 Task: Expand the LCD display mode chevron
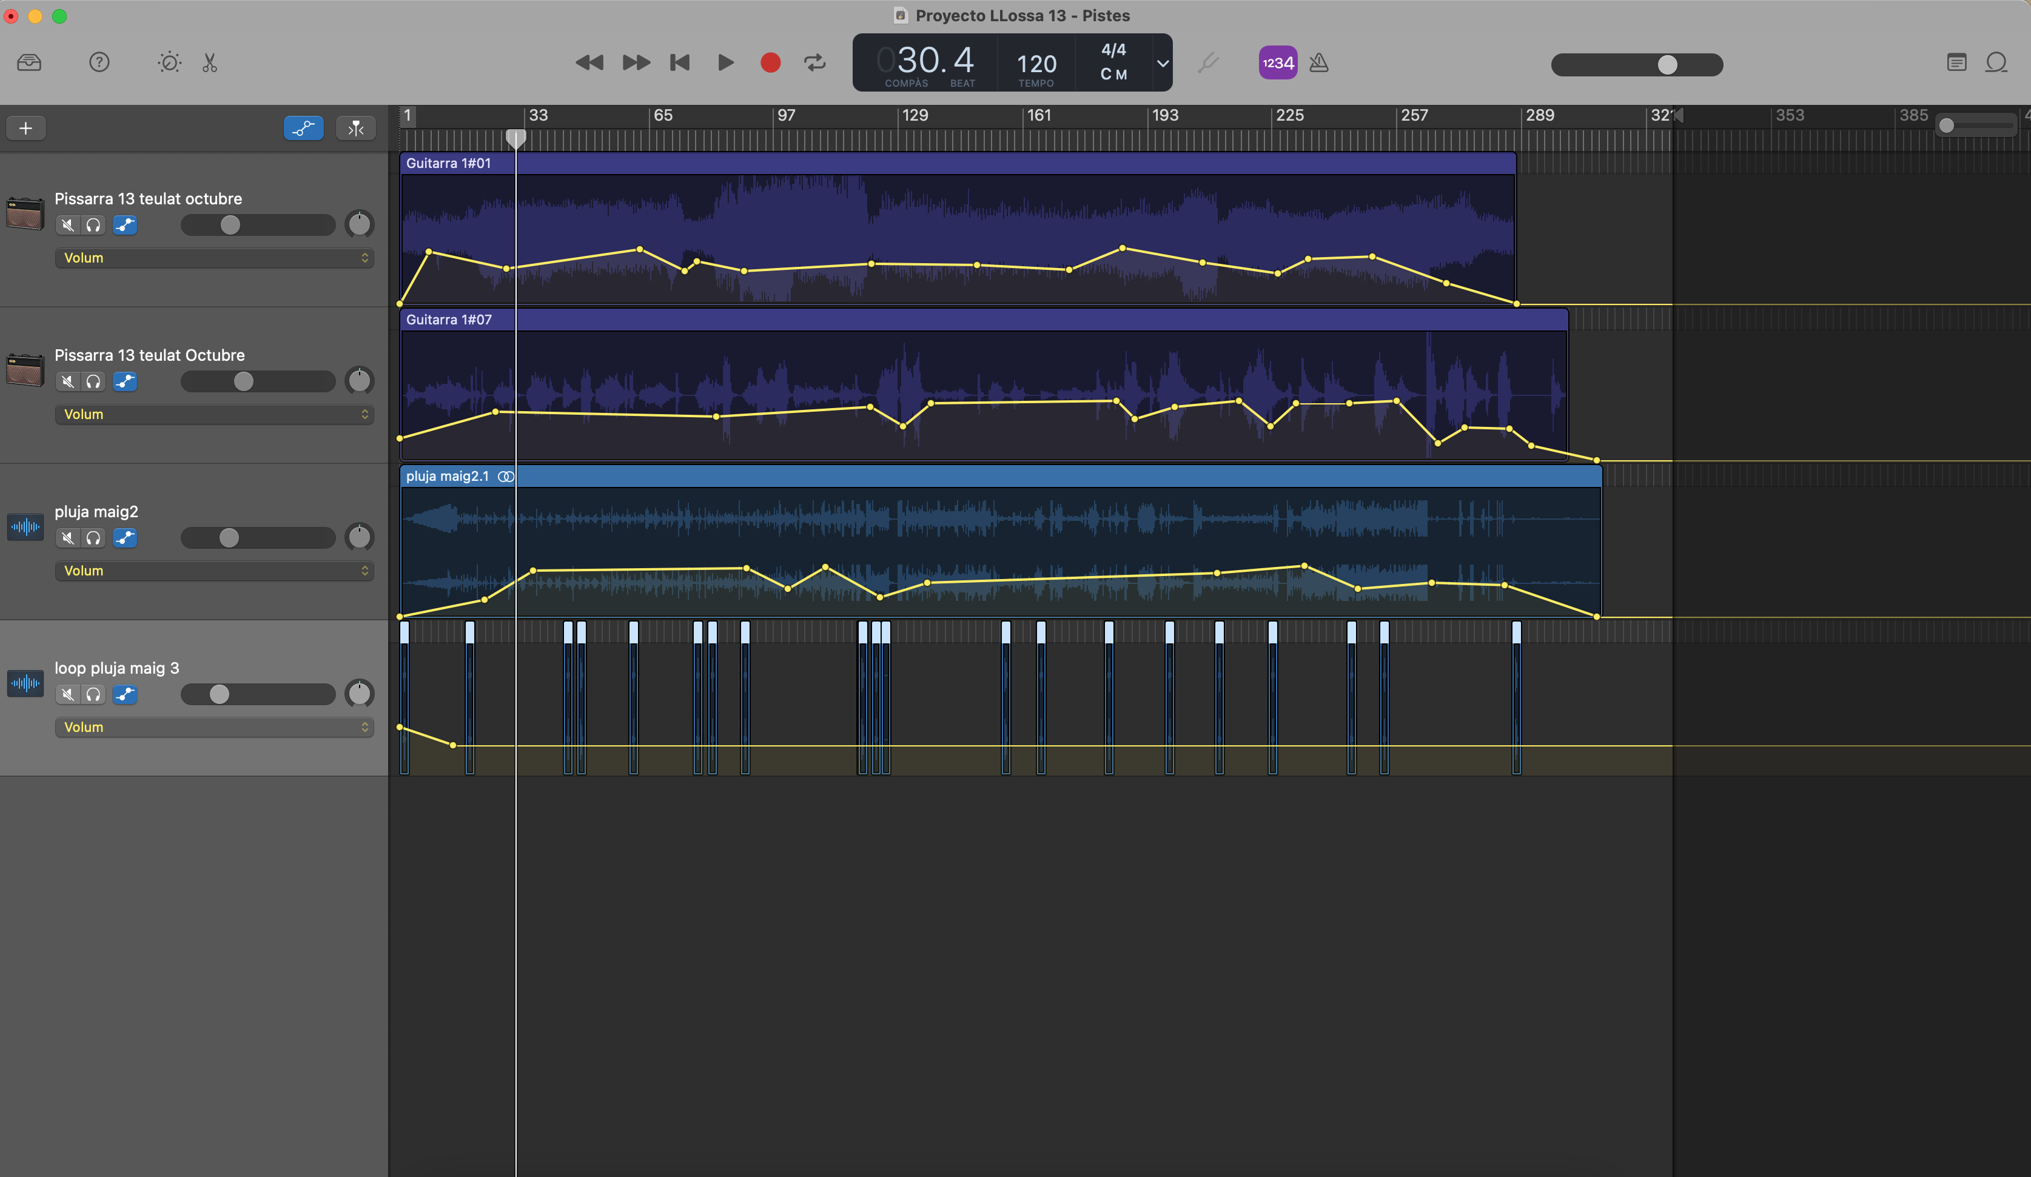[1162, 63]
